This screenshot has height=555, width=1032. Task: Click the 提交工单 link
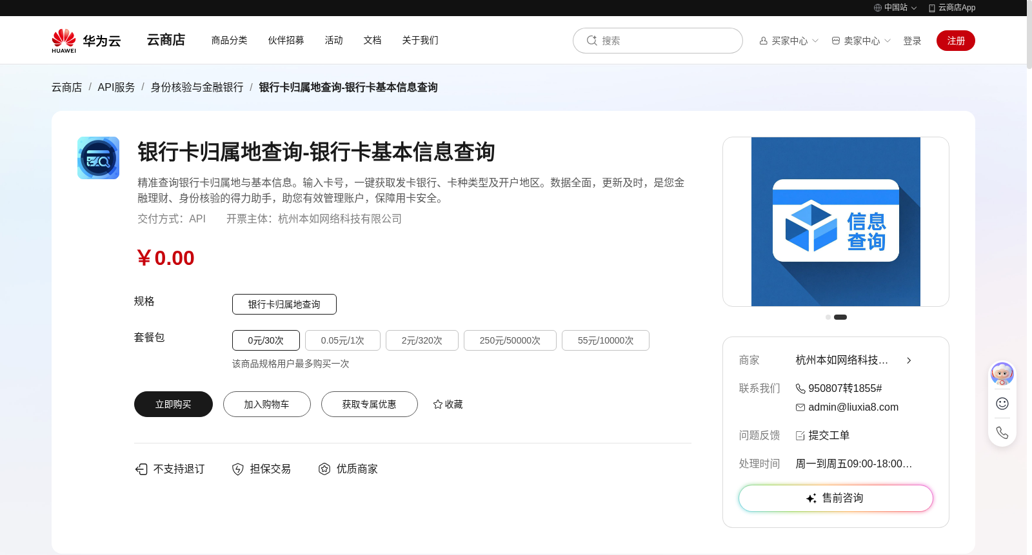(829, 436)
